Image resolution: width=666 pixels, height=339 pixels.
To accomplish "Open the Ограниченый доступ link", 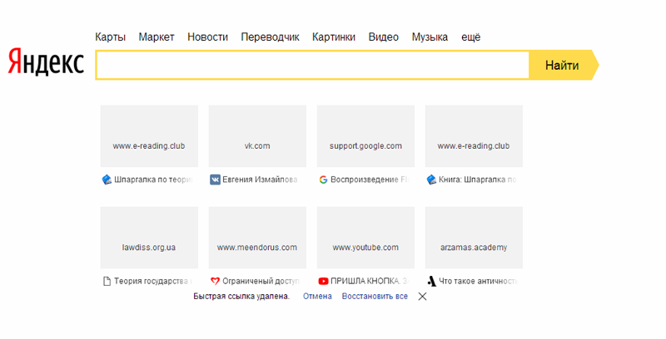I will (261, 282).
